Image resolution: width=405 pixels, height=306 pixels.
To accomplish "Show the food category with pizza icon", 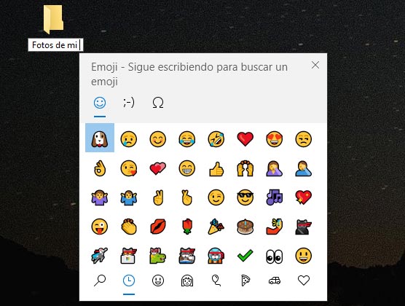I will point(245,280).
